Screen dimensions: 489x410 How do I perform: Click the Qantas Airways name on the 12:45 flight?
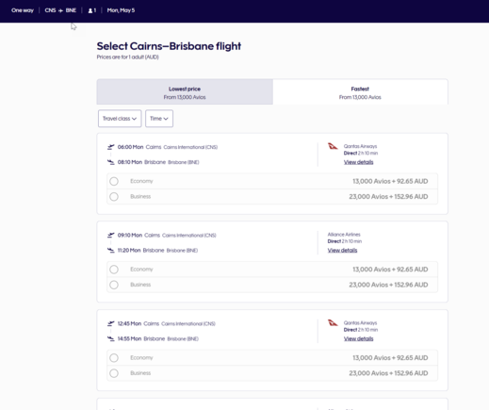tap(360, 322)
